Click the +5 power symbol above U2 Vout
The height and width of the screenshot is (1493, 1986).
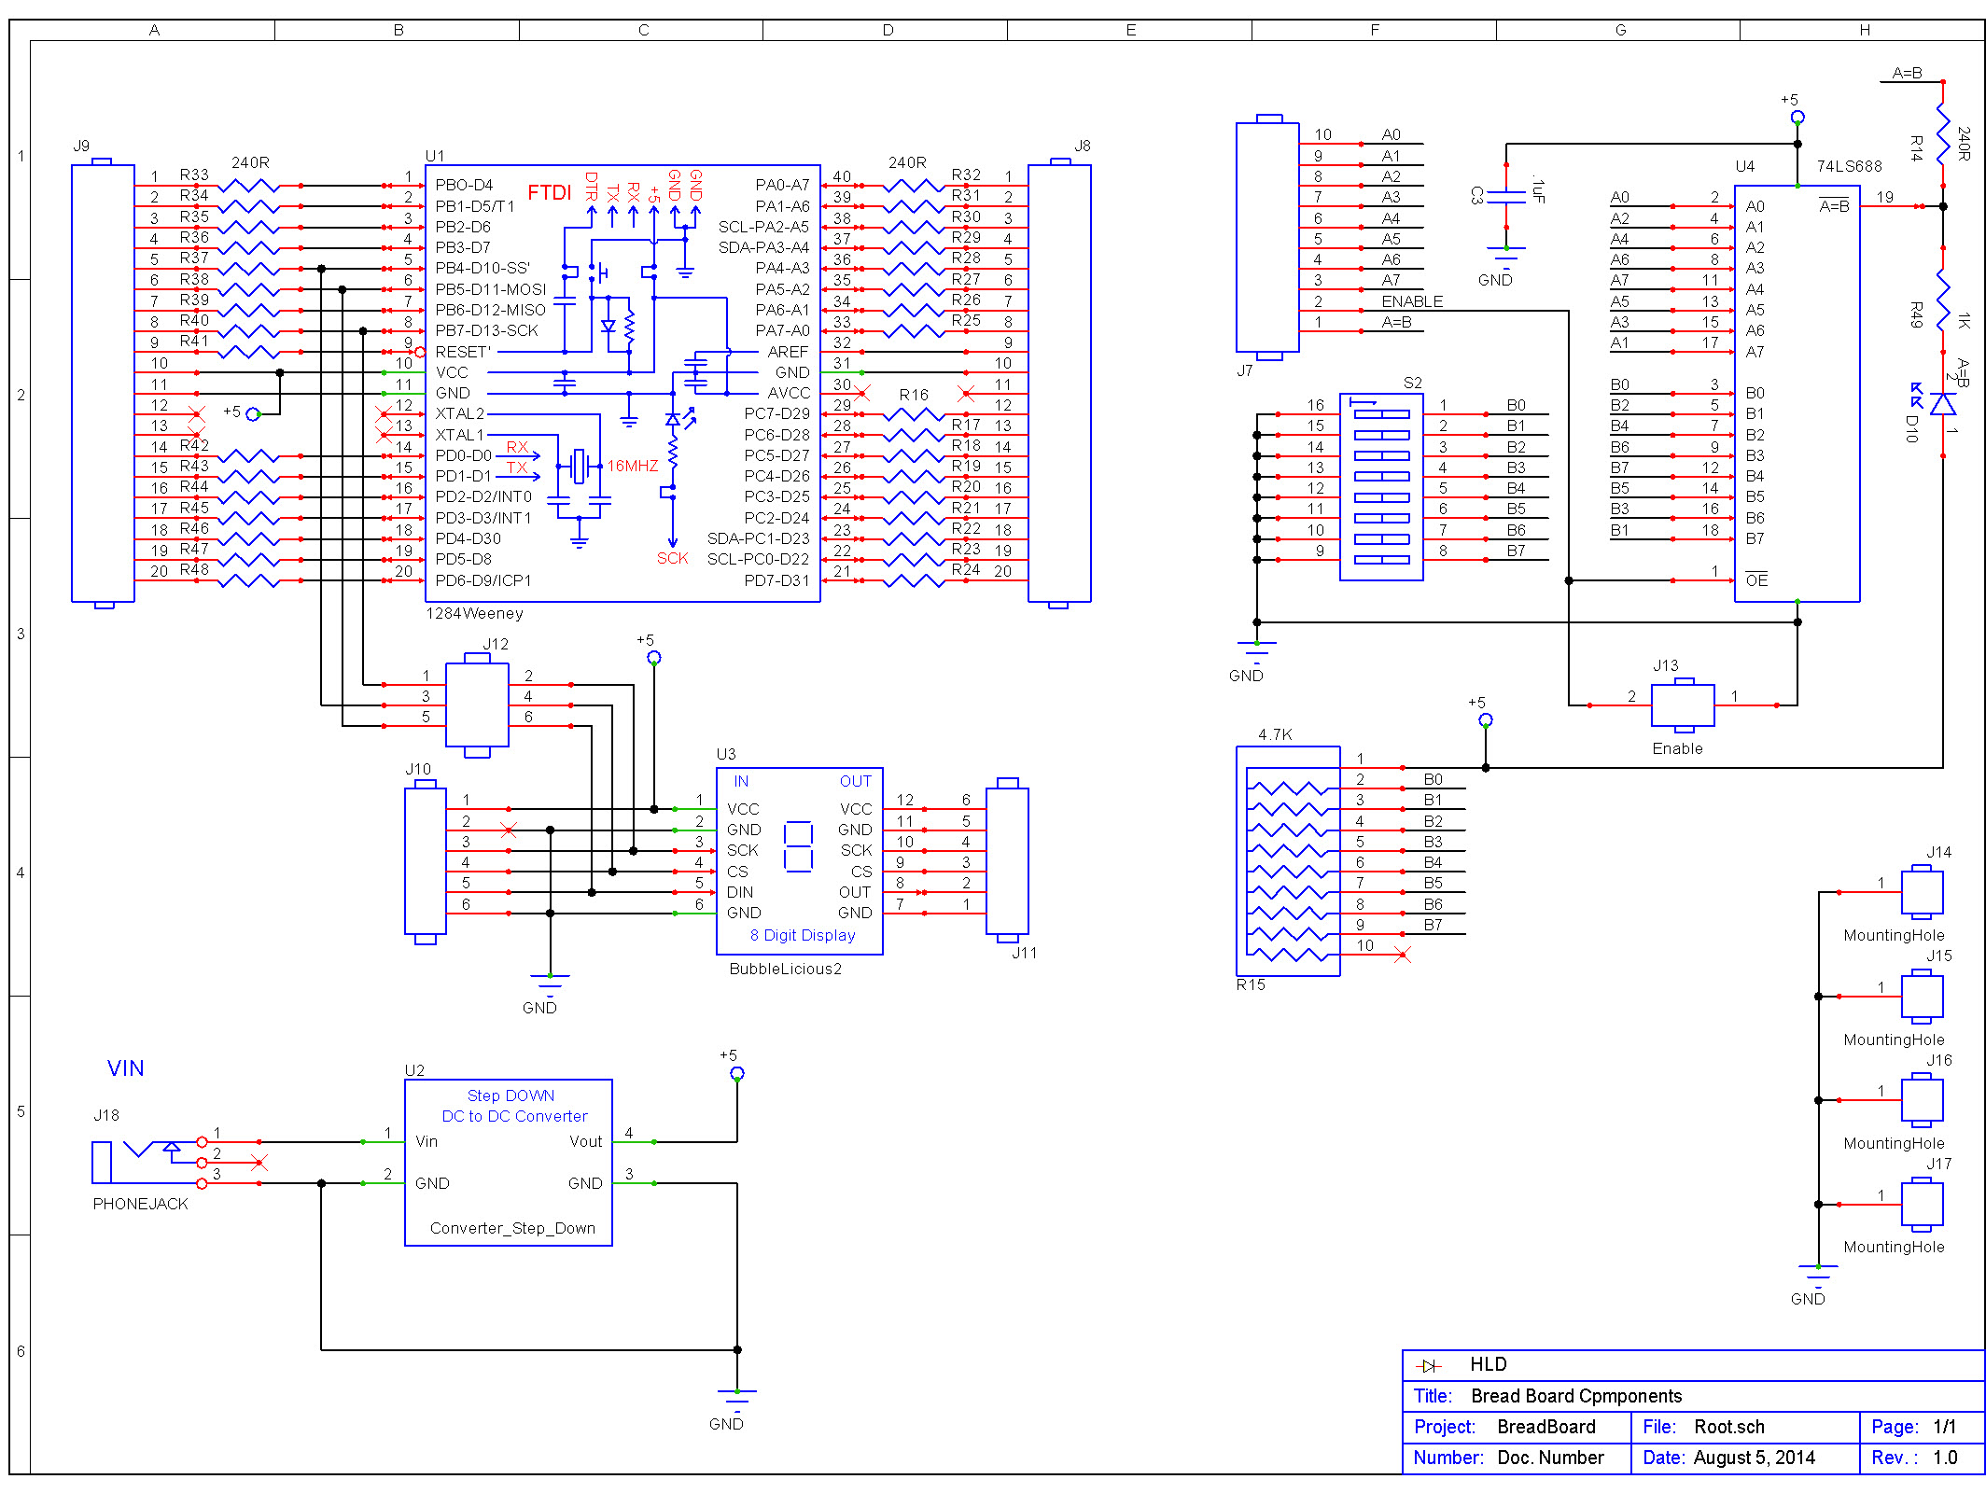click(736, 1073)
